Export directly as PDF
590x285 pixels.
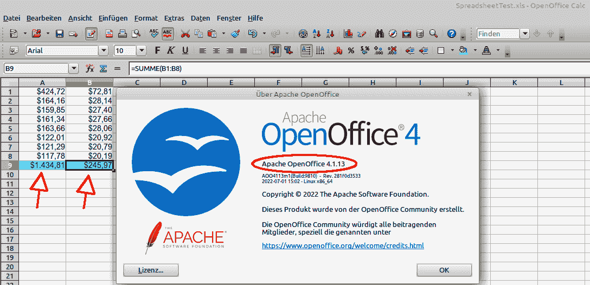point(110,34)
